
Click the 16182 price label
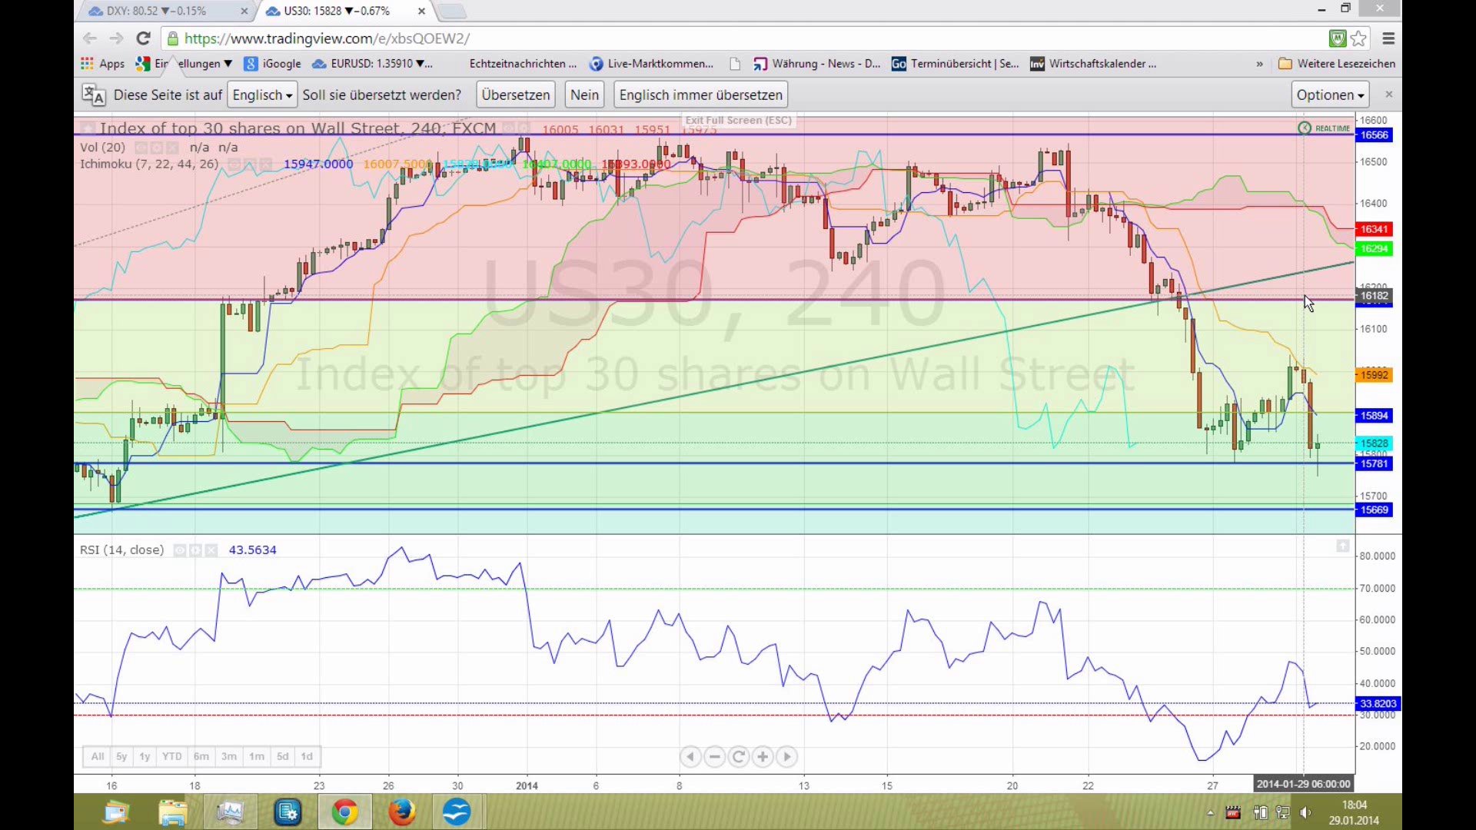click(x=1374, y=296)
